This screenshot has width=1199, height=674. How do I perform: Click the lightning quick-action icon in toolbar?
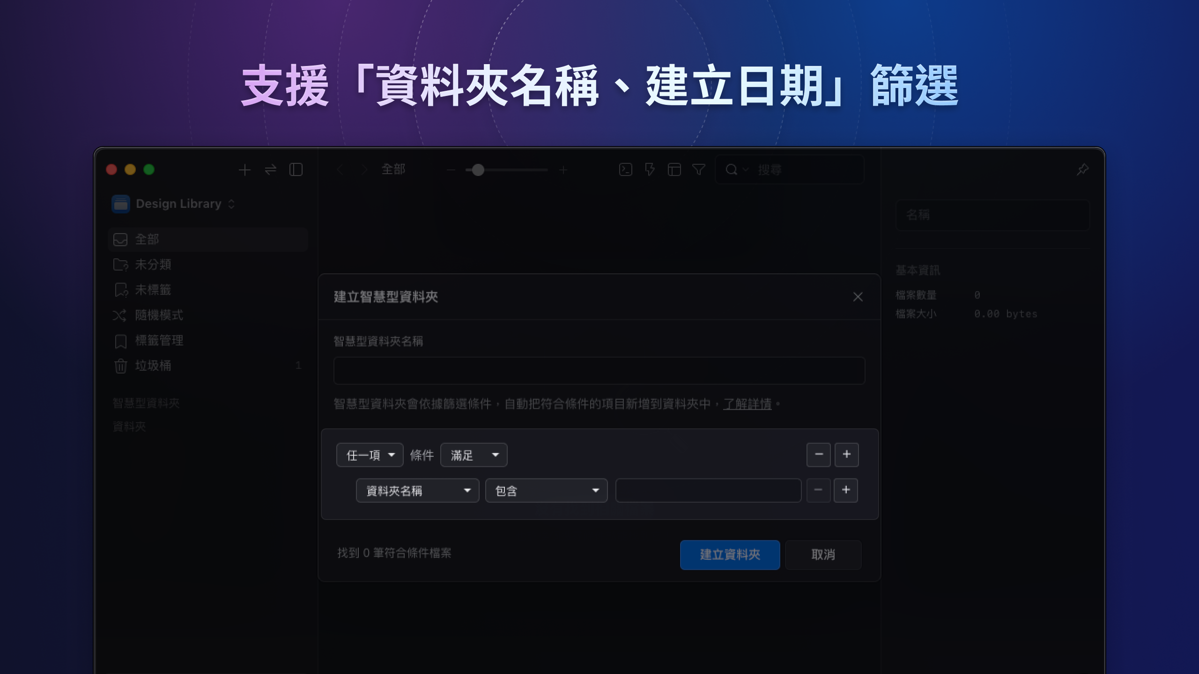650,170
